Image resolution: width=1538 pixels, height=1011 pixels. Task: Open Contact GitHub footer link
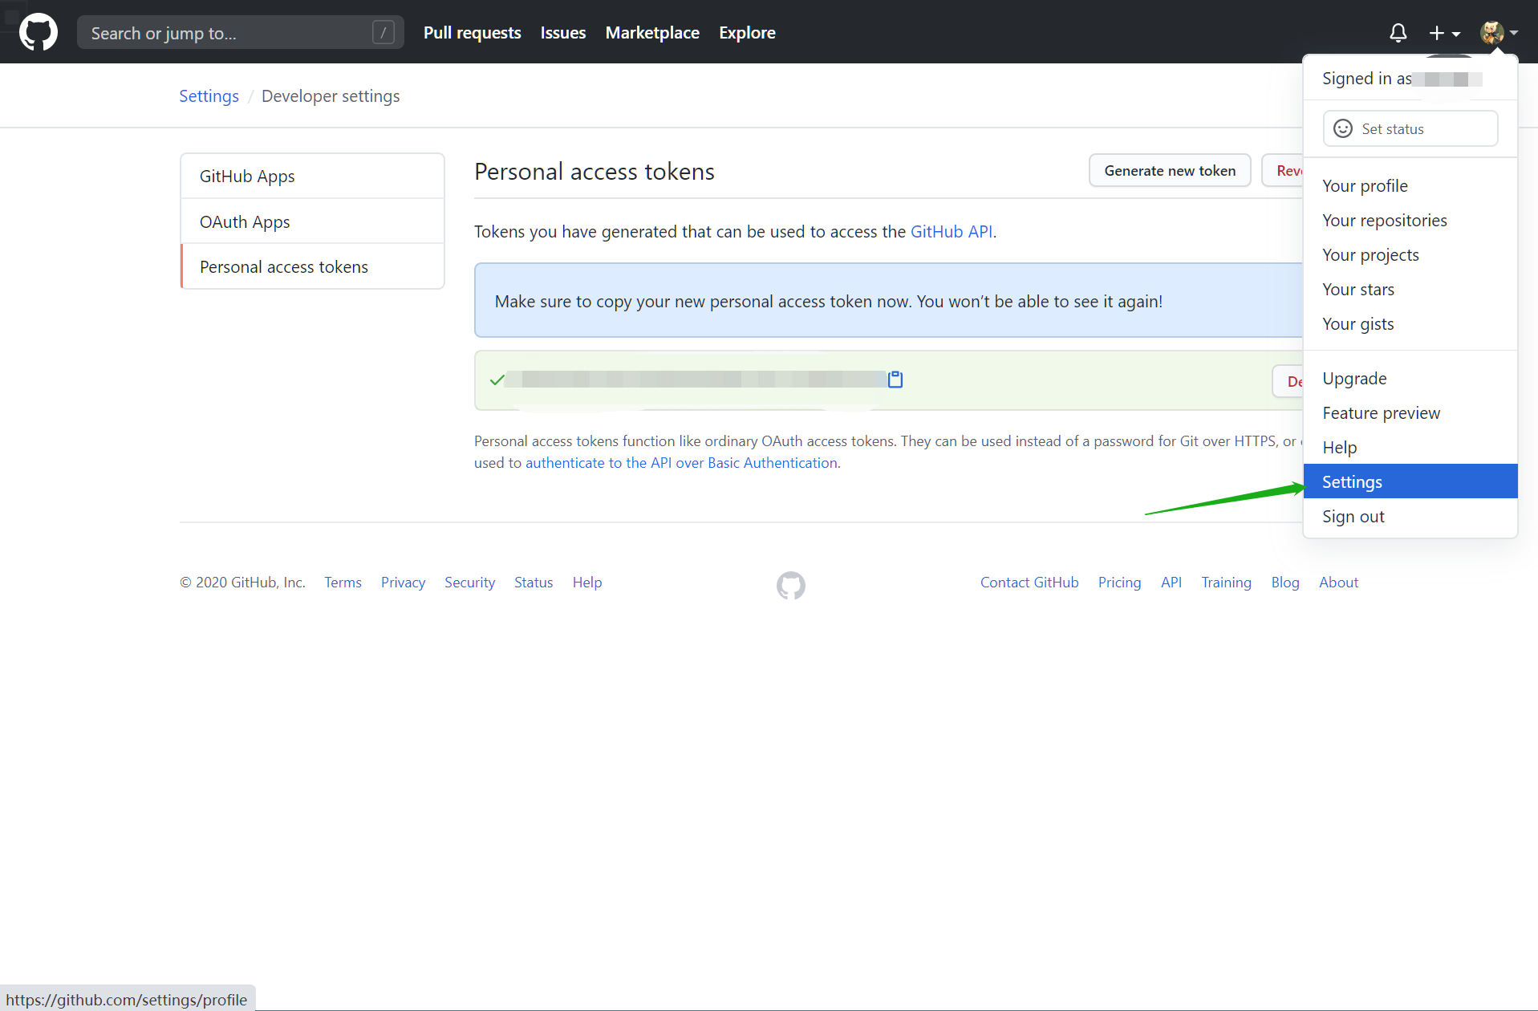coord(1029,583)
